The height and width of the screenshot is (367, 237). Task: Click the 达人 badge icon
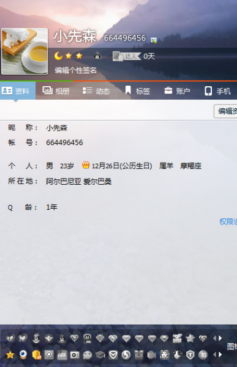[127, 56]
